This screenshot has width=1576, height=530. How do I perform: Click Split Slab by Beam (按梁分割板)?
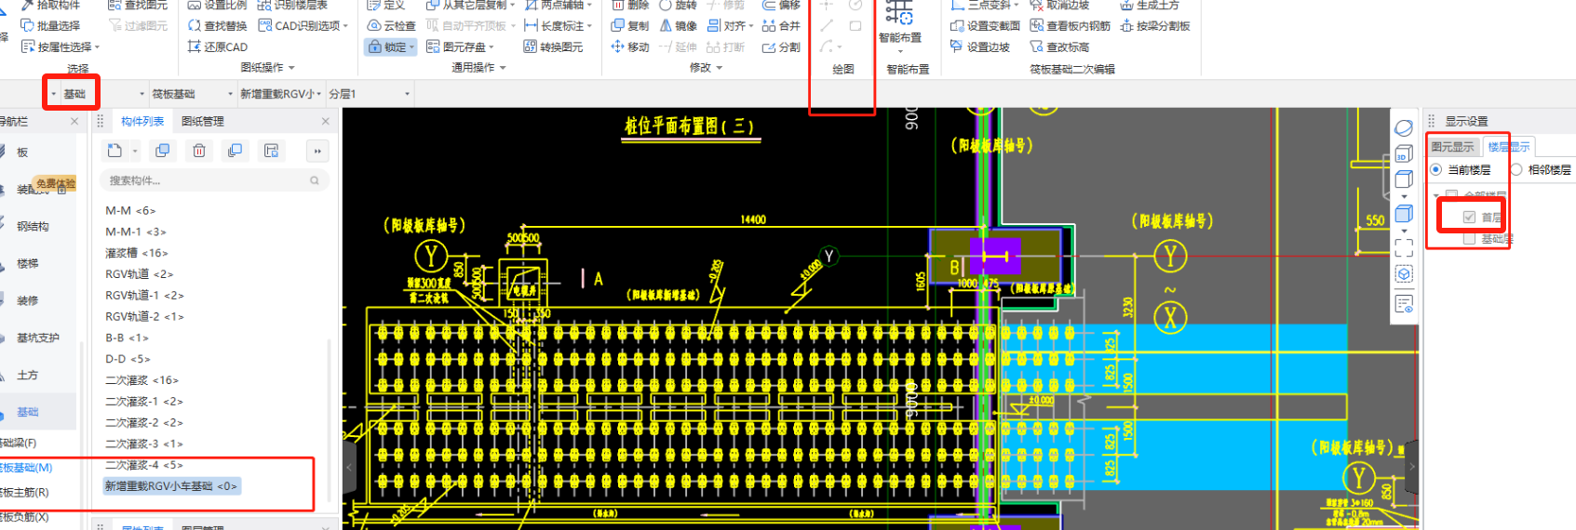1155,26
